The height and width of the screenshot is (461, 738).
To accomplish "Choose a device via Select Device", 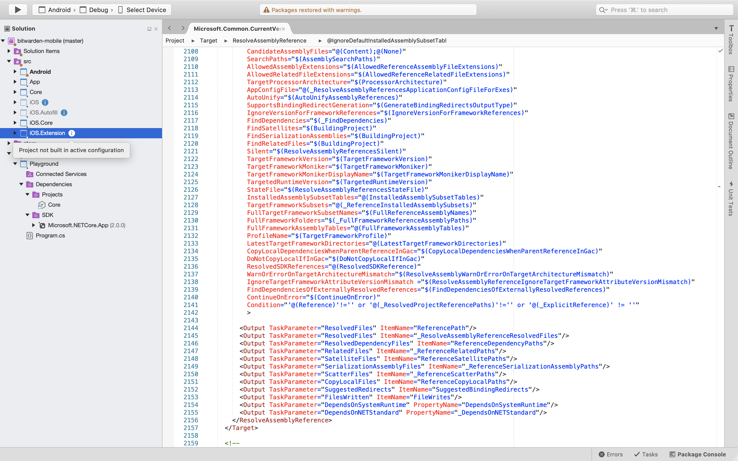I will coord(142,10).
